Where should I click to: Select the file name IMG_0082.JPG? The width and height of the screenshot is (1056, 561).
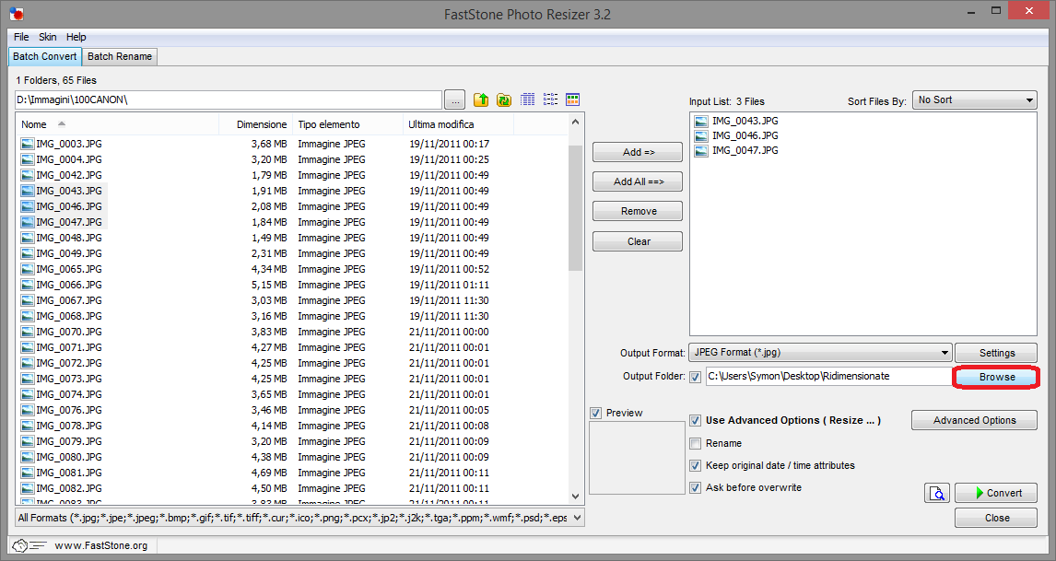tap(69, 488)
